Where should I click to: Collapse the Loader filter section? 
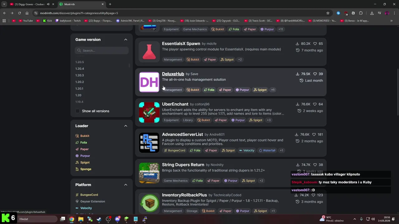126,126
